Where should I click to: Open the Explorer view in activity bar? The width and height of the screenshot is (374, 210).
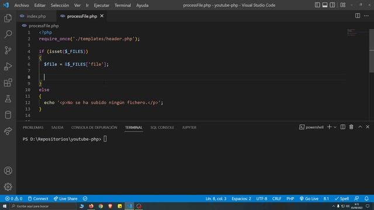8,18
